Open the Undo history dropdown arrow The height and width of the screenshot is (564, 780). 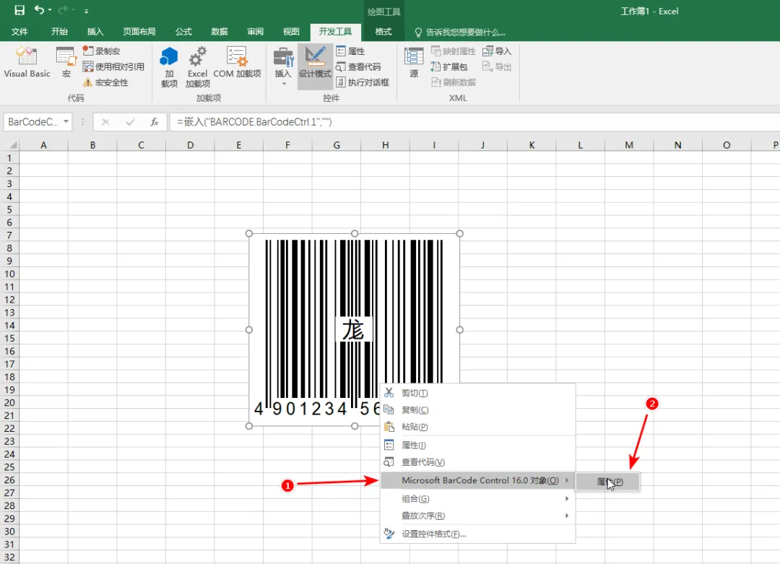point(50,10)
